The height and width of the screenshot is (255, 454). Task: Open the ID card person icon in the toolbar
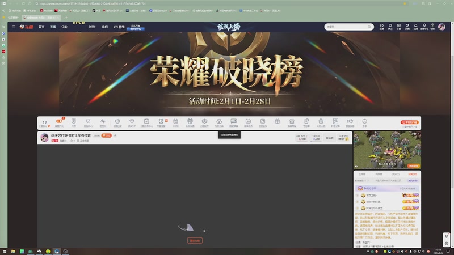(x=335, y=122)
